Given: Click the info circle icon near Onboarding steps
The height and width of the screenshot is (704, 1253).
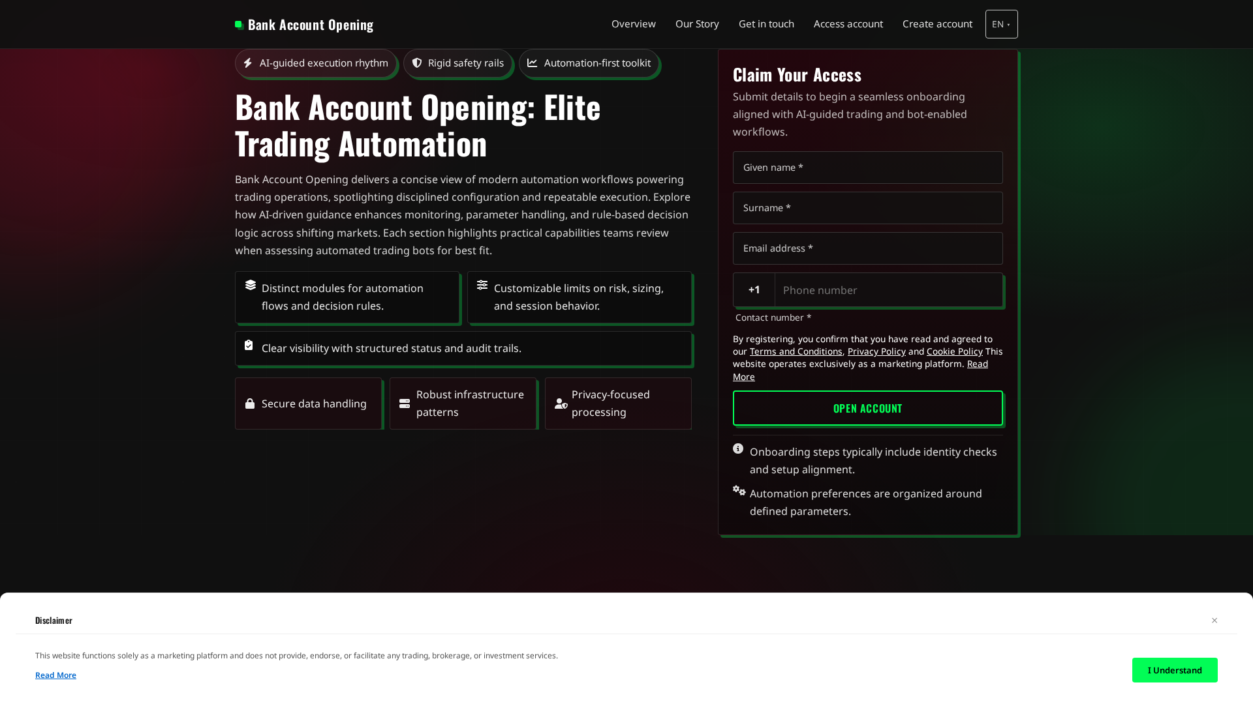Looking at the screenshot, I should coord(738,448).
